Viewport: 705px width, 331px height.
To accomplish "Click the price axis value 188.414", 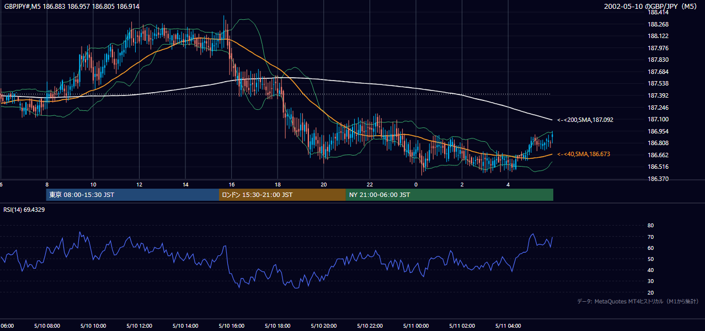I will (x=658, y=12).
